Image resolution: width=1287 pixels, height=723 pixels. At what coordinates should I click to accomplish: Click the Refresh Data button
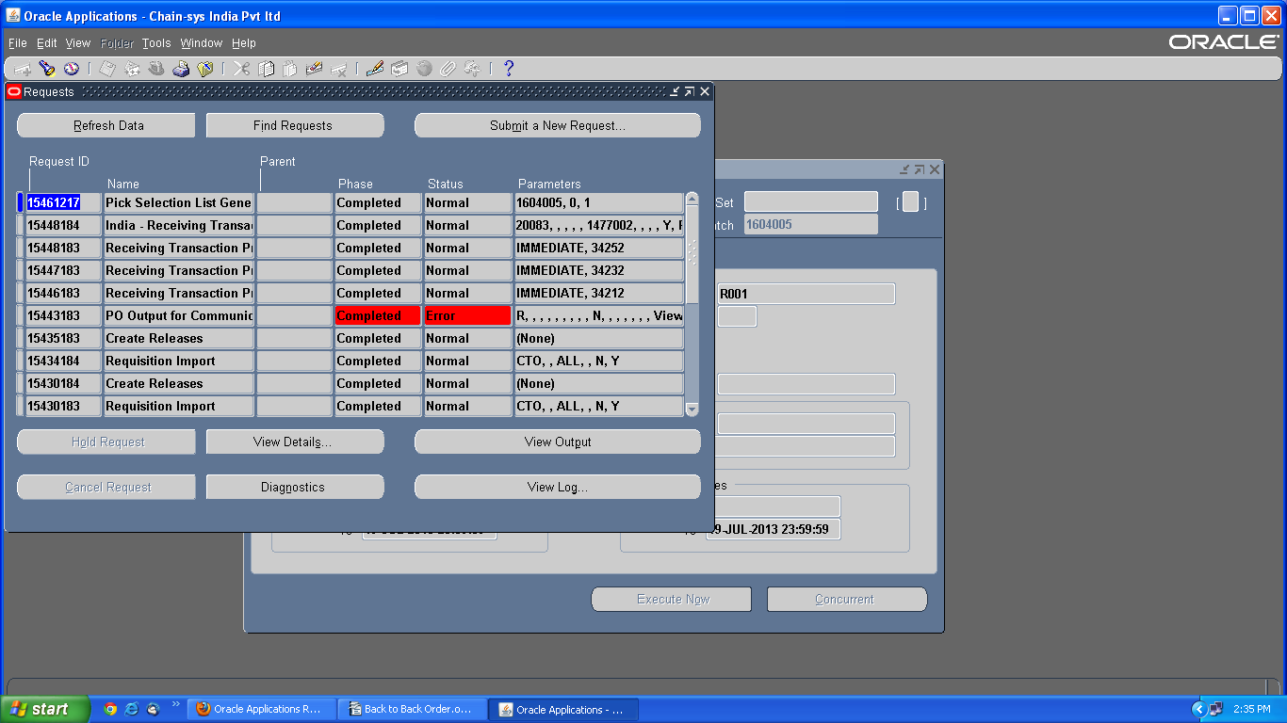(x=106, y=125)
